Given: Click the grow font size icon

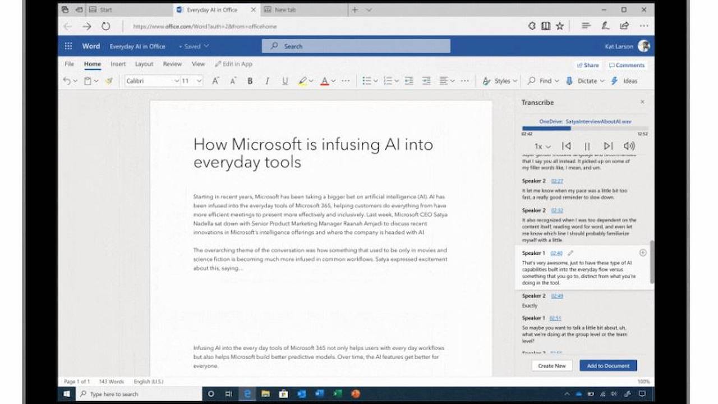Looking at the screenshot, I should (215, 81).
